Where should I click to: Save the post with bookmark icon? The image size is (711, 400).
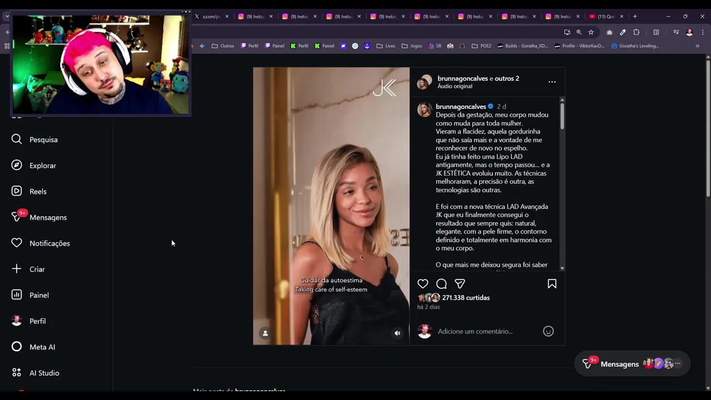(552, 284)
